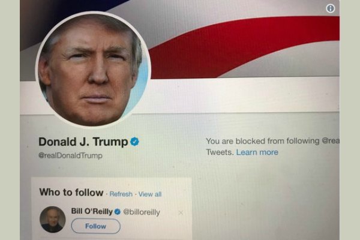Open the large circular profile photo

(93, 70)
